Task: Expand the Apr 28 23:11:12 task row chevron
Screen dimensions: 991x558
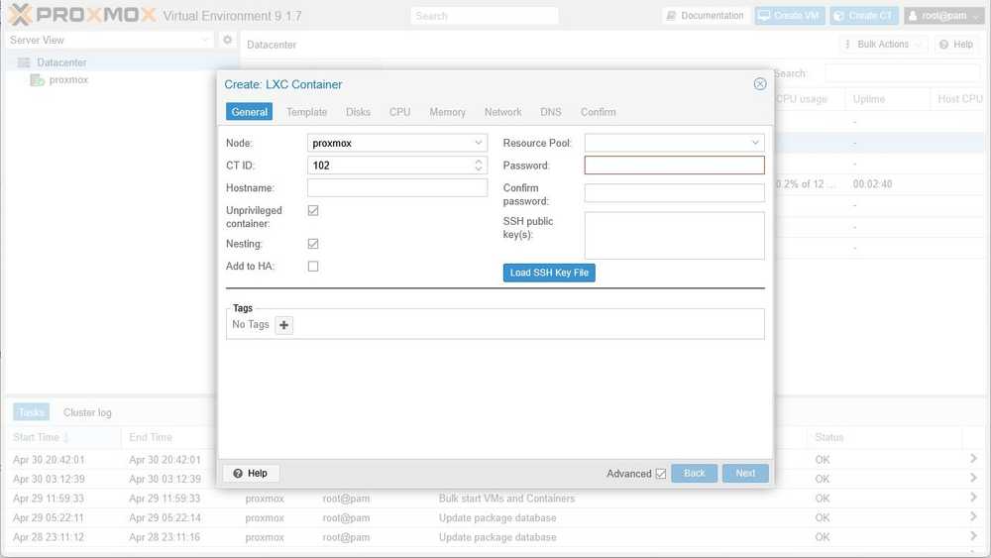Action: coord(973,536)
